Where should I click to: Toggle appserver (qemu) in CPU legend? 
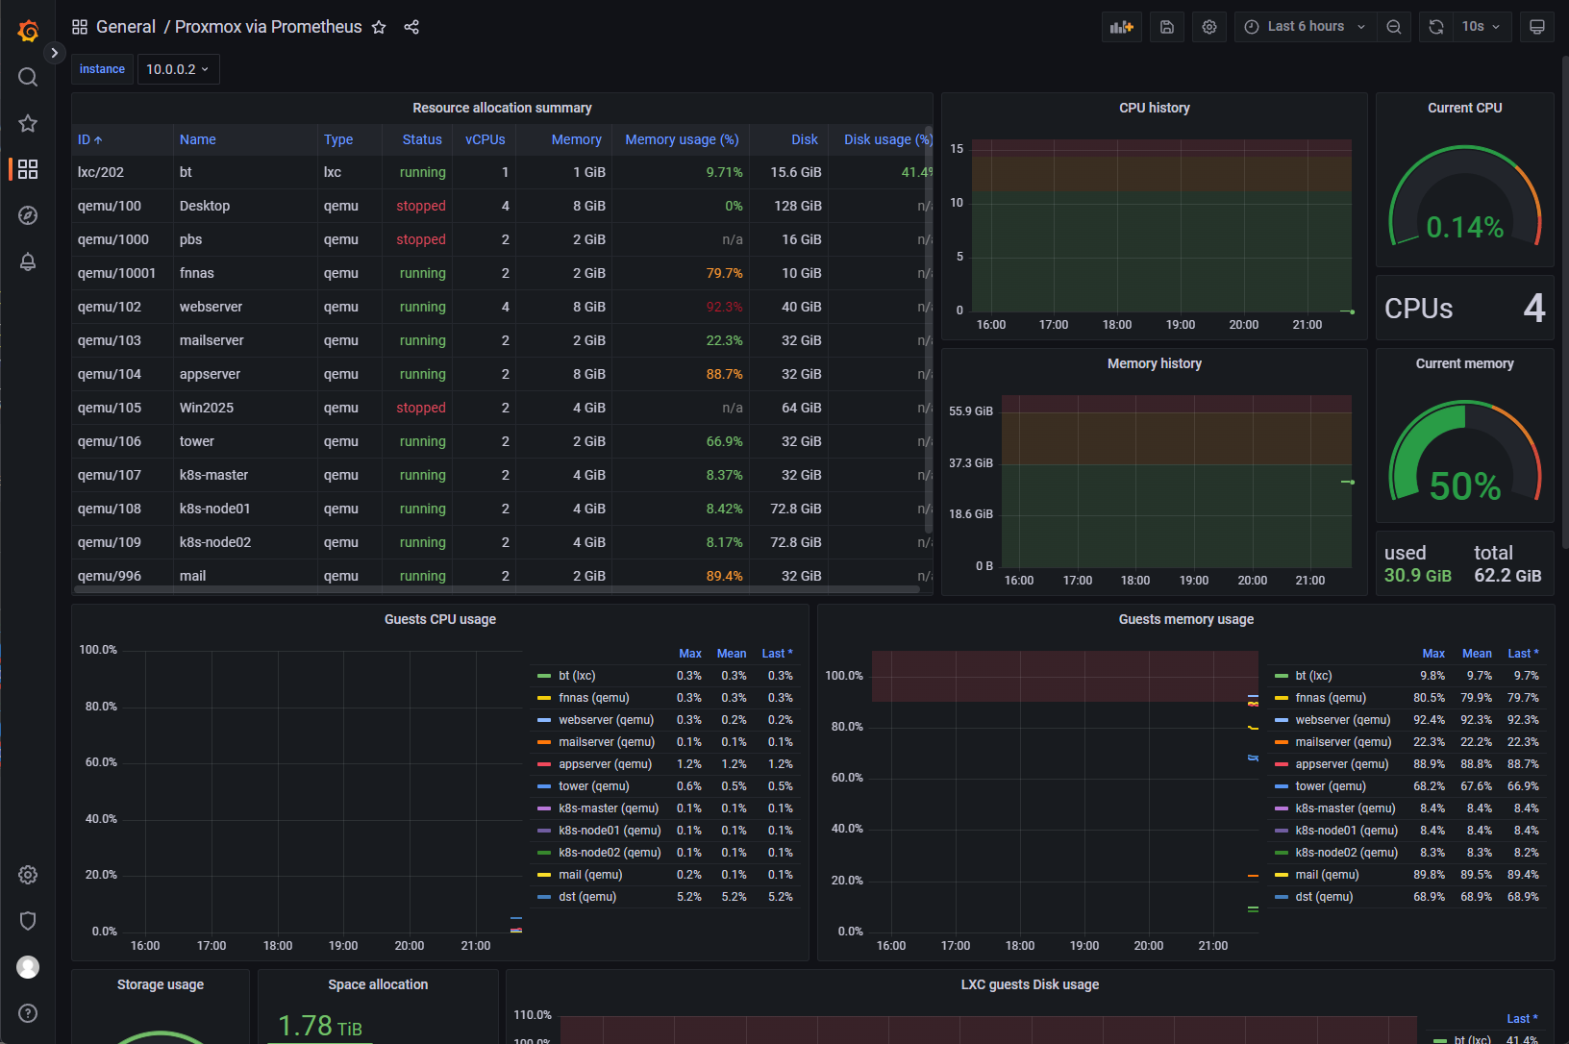point(605,764)
